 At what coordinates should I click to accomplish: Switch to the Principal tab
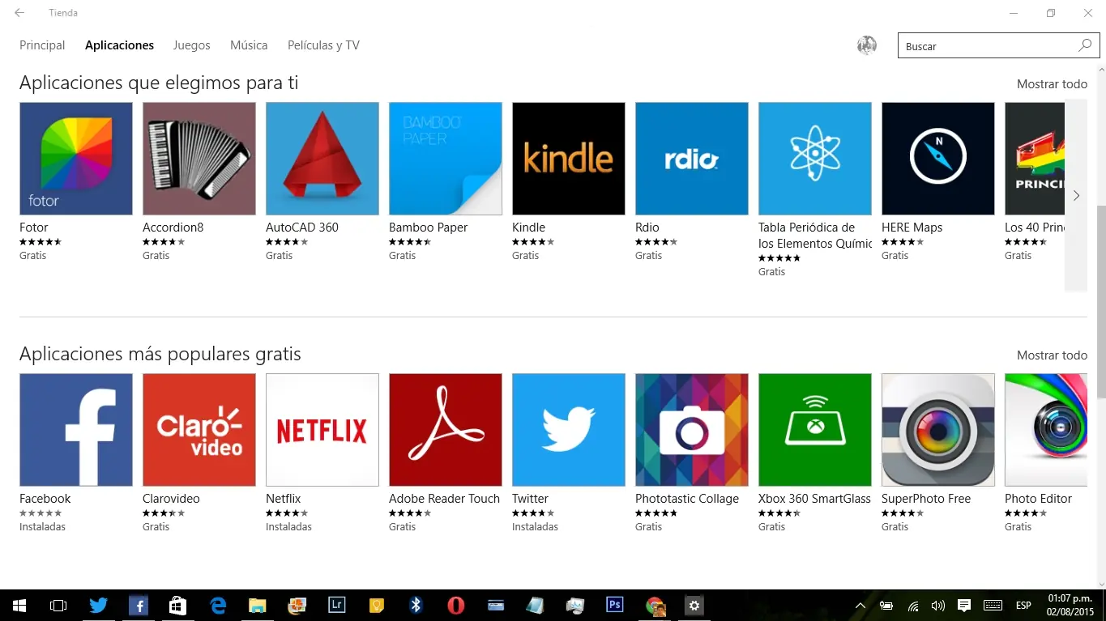(42, 45)
